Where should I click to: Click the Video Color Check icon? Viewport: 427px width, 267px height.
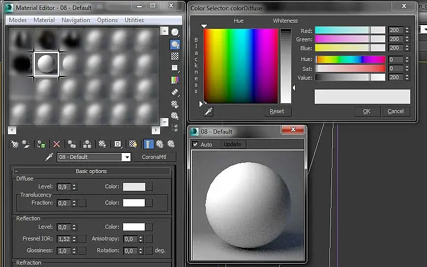[175, 80]
